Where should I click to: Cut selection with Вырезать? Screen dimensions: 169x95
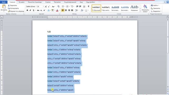tap(12, 6)
